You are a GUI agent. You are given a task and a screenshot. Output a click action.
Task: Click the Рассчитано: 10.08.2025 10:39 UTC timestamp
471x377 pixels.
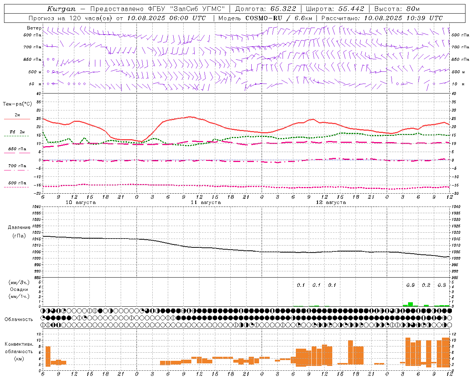(x=382, y=18)
